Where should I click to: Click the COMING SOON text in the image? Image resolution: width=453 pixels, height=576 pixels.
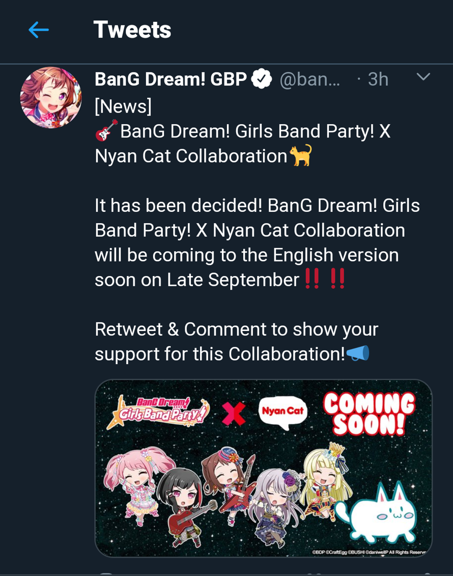click(371, 413)
